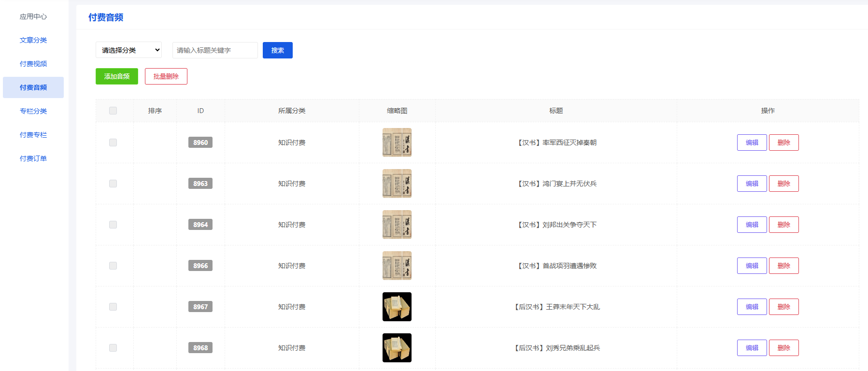Open 专栏分类 sidebar menu item
This screenshot has height=371, width=868.
click(x=33, y=111)
